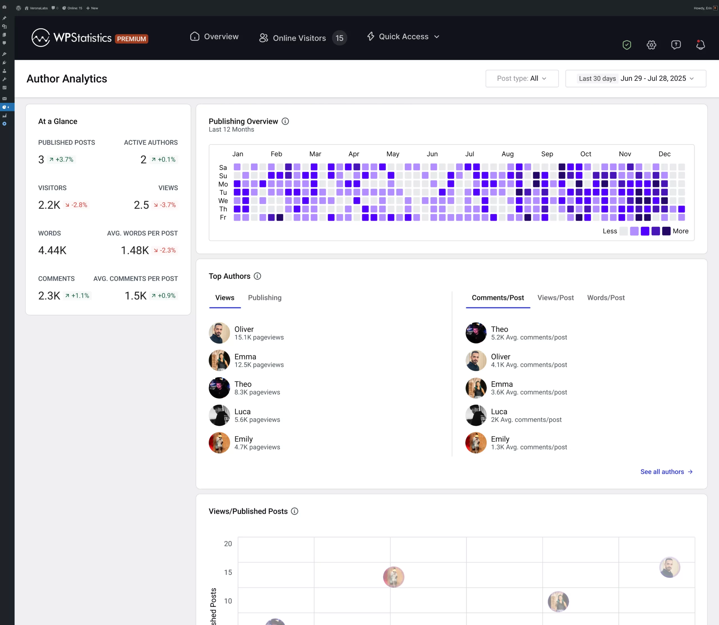Open the Tools wrench sidebar icon
Image resolution: width=719 pixels, height=625 pixels.
[x=4, y=79]
